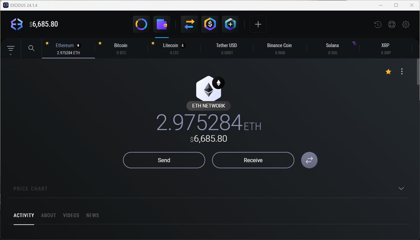Open the Exchange arrows icon in top bar
420x240 pixels.
click(189, 24)
